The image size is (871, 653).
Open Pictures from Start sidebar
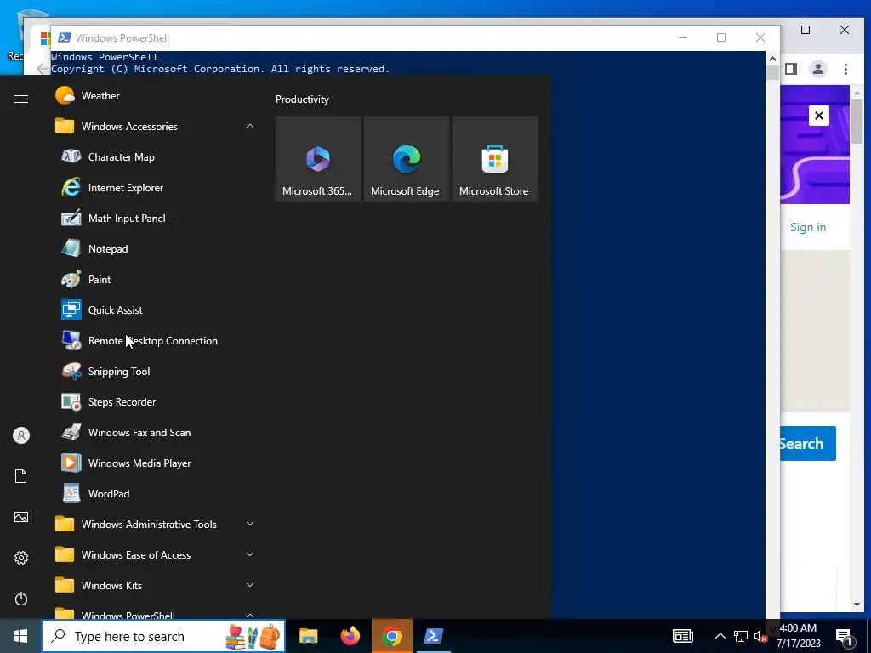pyautogui.click(x=21, y=517)
